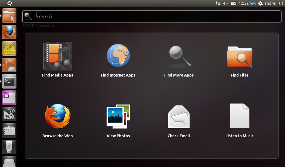This screenshot has height=167, width=285.
Task: Click the search magnifier icon
Action: 28,16
